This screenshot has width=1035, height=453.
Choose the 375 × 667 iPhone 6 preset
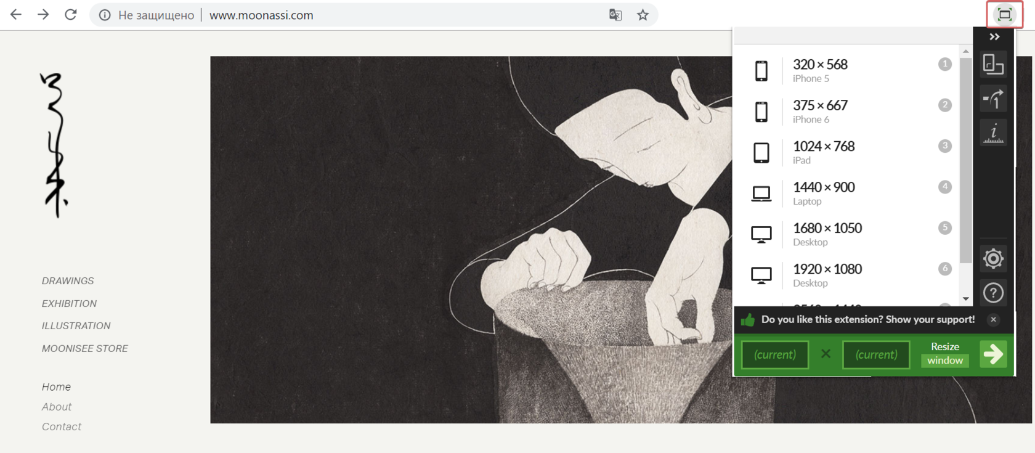pos(847,112)
